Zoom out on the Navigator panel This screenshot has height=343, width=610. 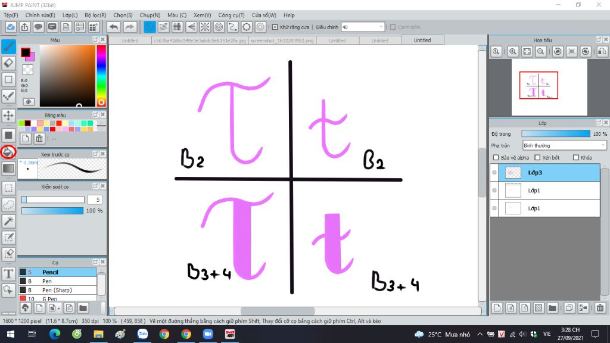pos(540,51)
